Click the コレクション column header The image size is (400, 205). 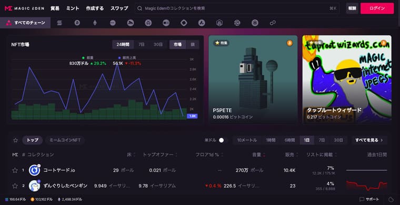tap(41, 155)
